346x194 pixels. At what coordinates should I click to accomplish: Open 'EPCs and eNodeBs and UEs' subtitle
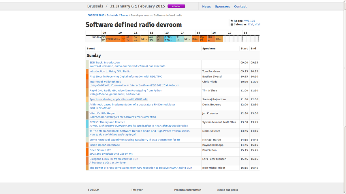point(111,154)
